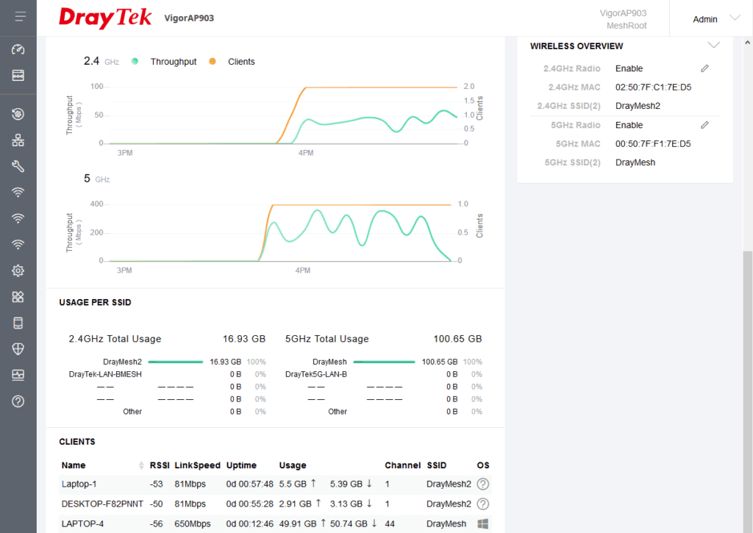Click the mobile device icon in sidebar
753x533 pixels.
(18, 323)
